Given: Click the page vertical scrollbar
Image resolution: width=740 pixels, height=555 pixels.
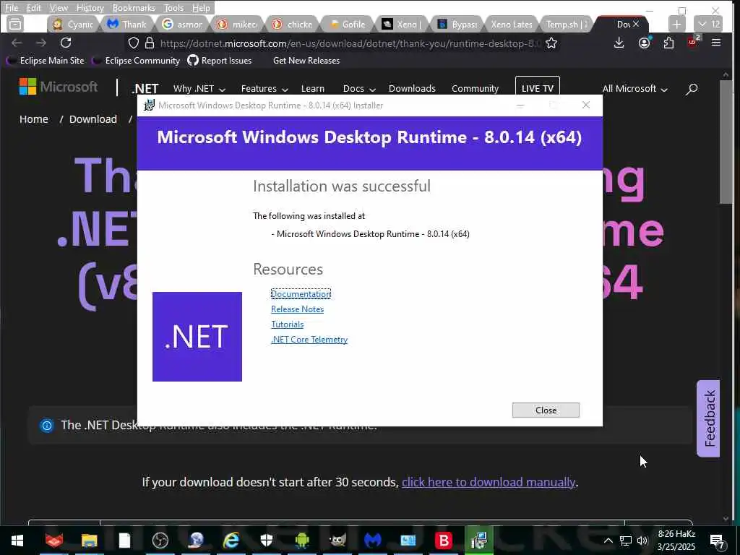Looking at the screenshot, I should 726,142.
